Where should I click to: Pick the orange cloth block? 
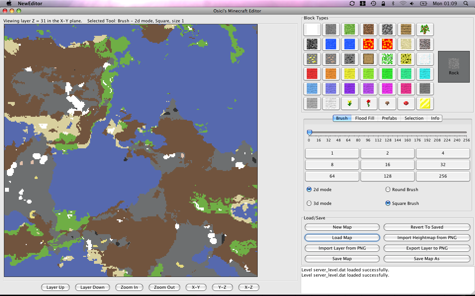tap(331, 74)
